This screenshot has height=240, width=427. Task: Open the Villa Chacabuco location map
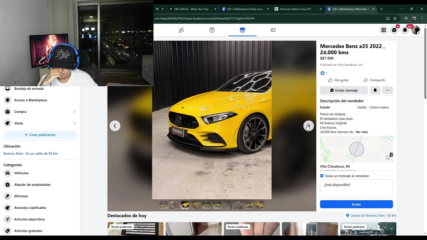tap(356, 149)
